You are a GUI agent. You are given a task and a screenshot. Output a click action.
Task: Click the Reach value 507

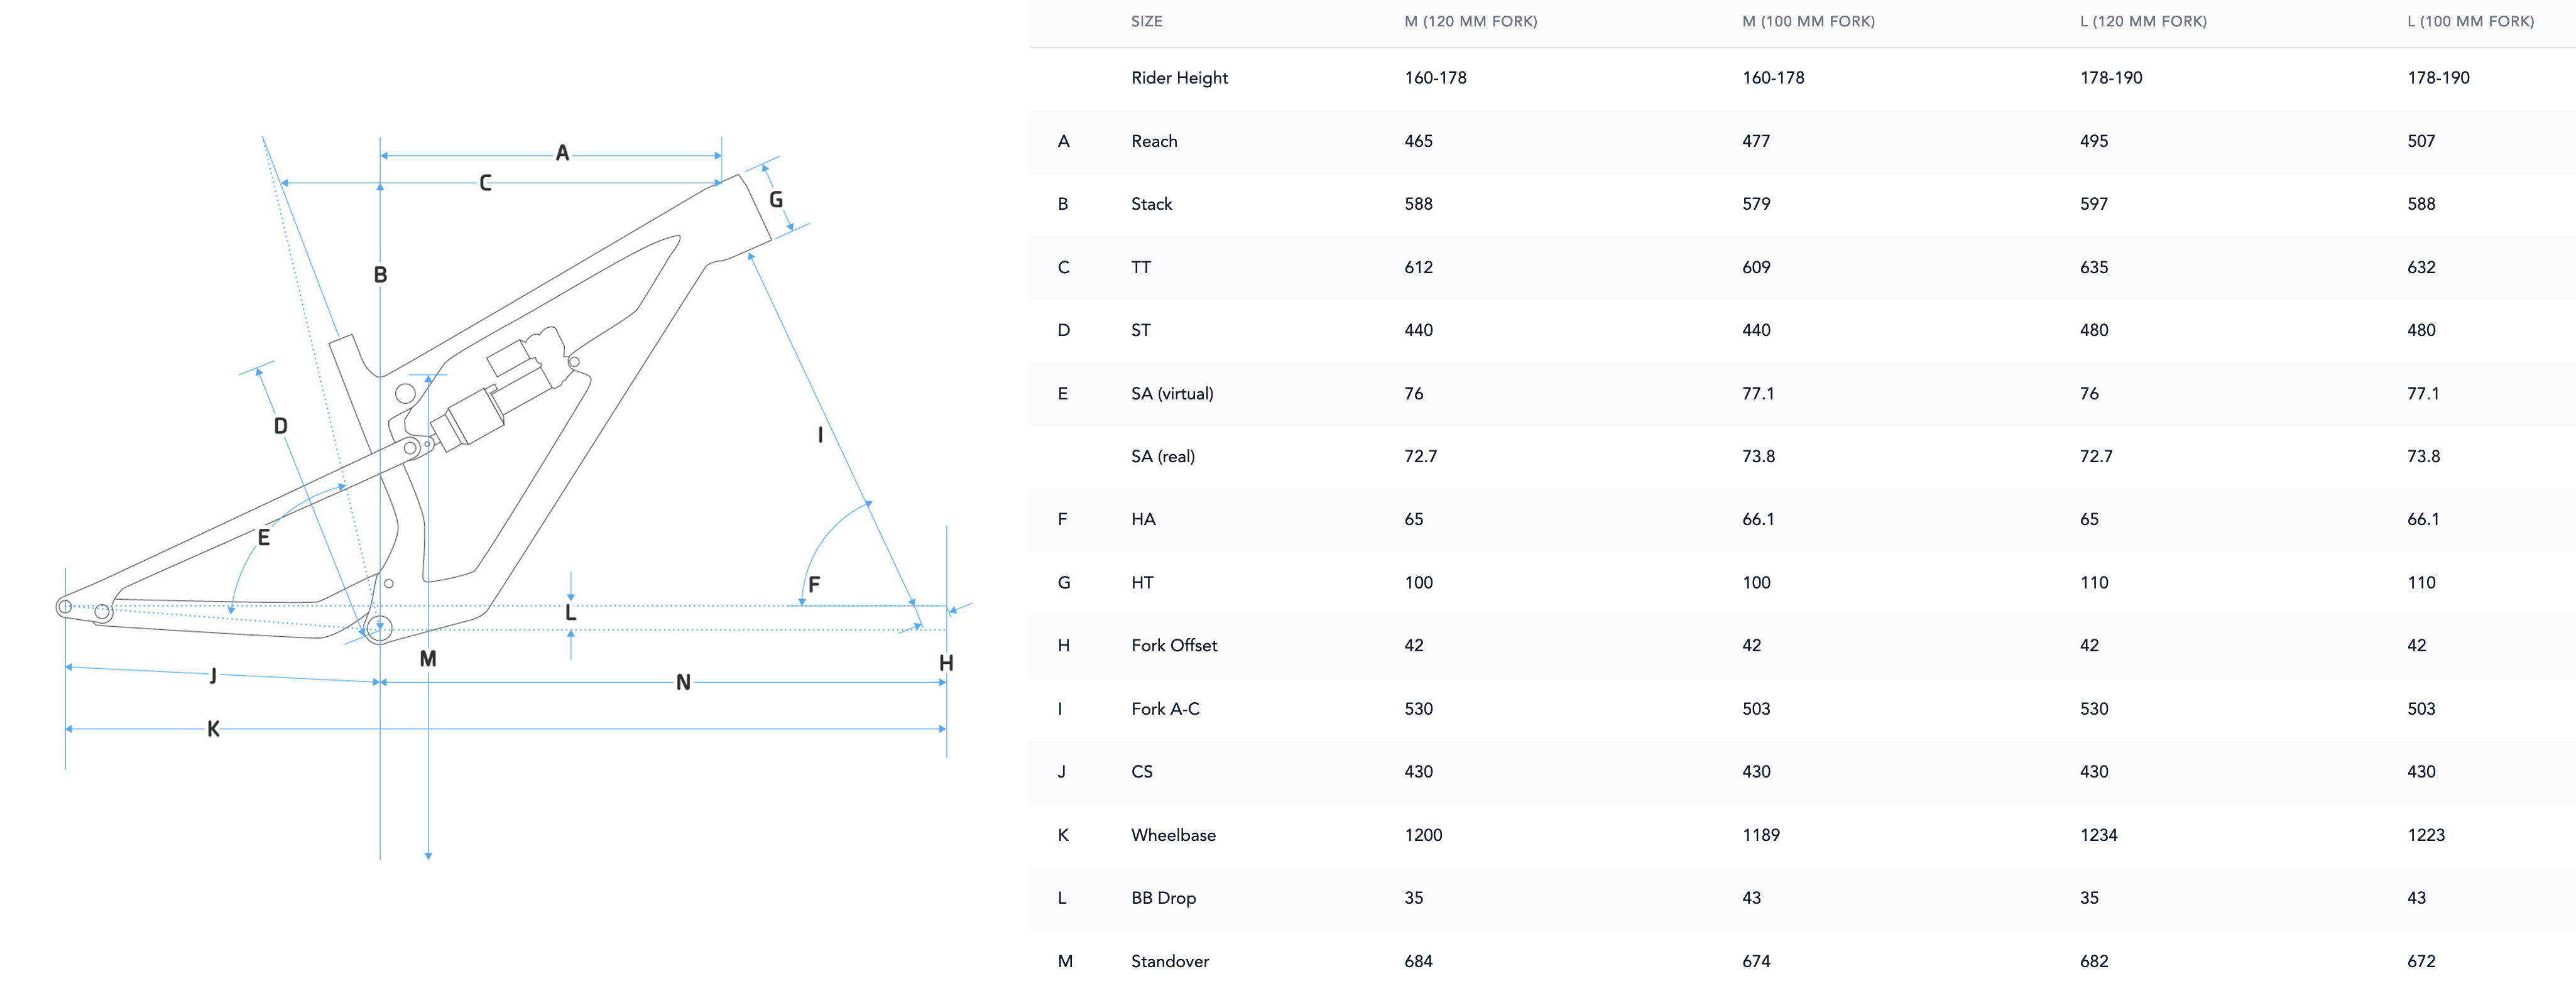(x=2421, y=141)
